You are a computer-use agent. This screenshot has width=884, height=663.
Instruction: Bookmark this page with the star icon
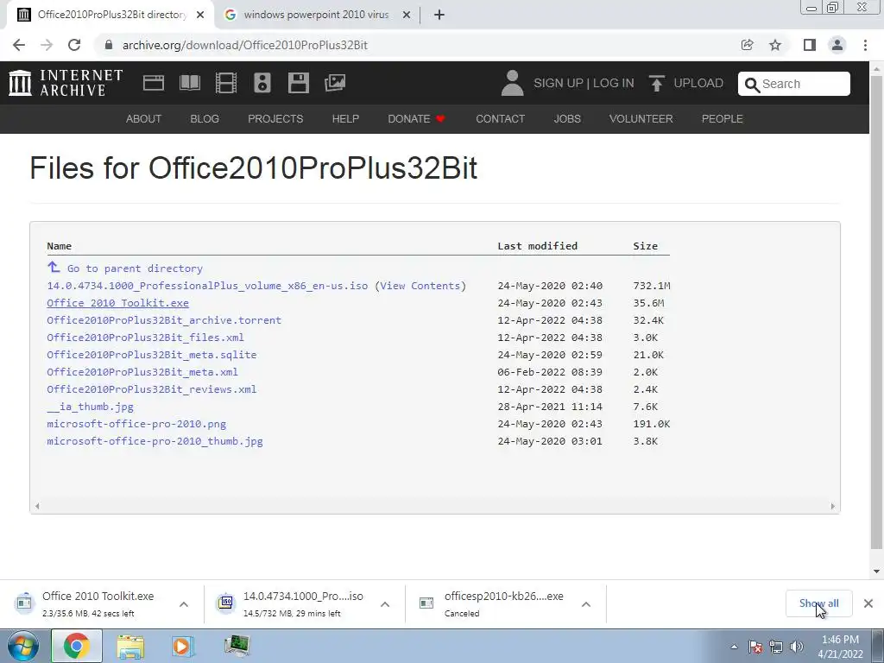coord(775,45)
